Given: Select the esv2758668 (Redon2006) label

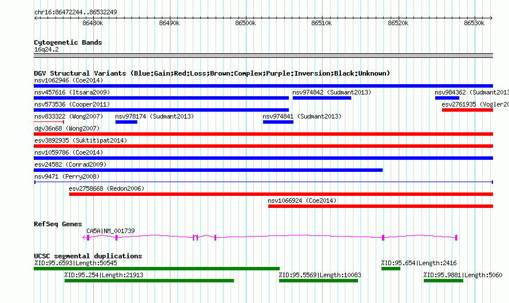Looking at the screenshot, I should click(106, 188).
